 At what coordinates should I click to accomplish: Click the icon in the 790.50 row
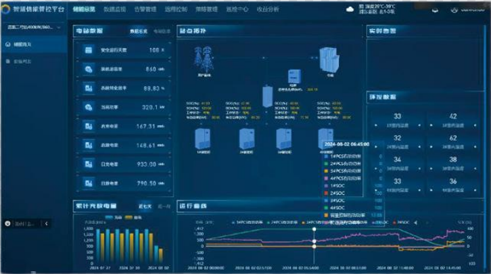89,183
